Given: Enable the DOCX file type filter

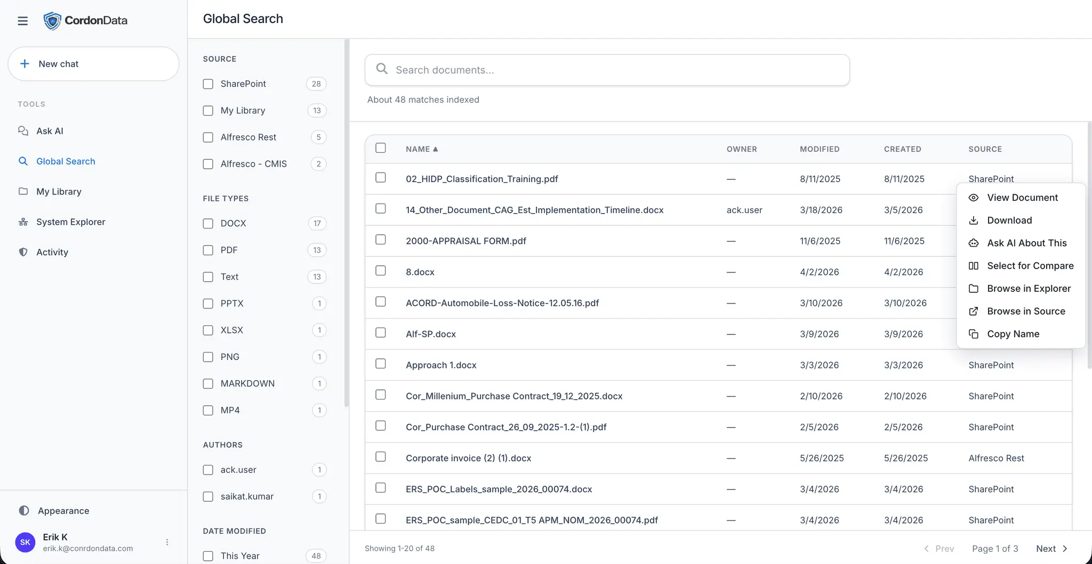Looking at the screenshot, I should click(x=208, y=224).
